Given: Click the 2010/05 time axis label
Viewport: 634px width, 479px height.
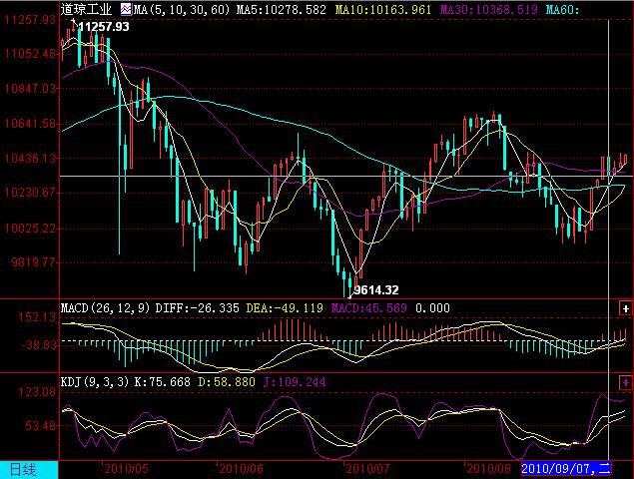Looking at the screenshot, I should (x=126, y=469).
